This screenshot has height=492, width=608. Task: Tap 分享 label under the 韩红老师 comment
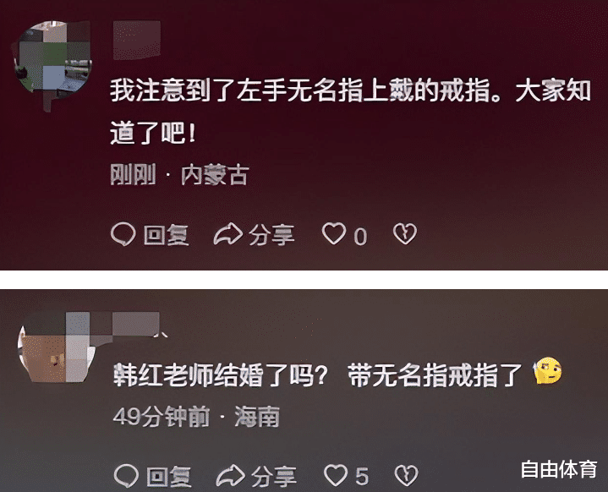pyautogui.click(x=274, y=476)
